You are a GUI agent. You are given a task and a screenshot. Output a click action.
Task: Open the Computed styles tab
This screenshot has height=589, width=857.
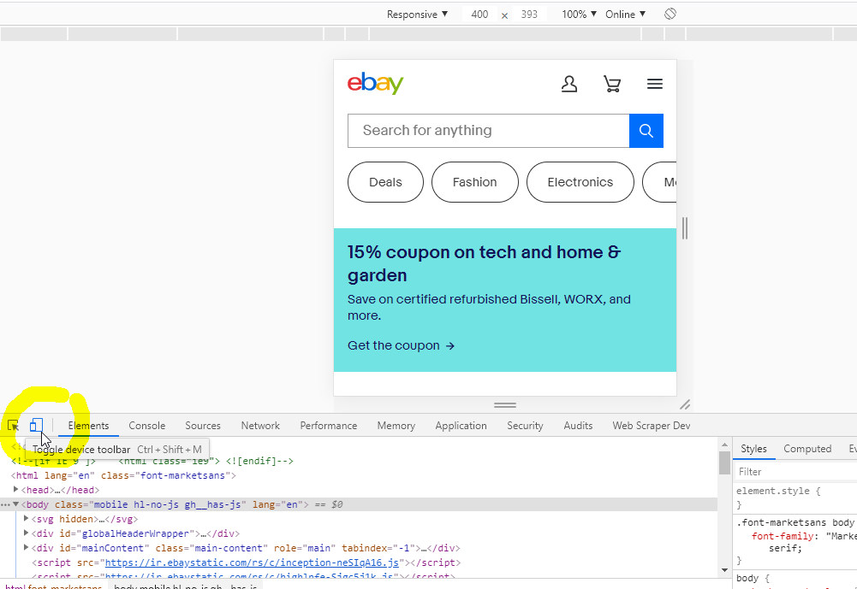tap(806, 449)
